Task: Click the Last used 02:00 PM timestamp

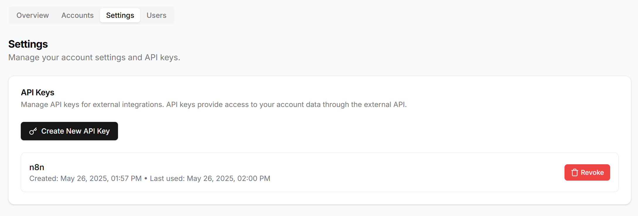Action: coord(210,178)
